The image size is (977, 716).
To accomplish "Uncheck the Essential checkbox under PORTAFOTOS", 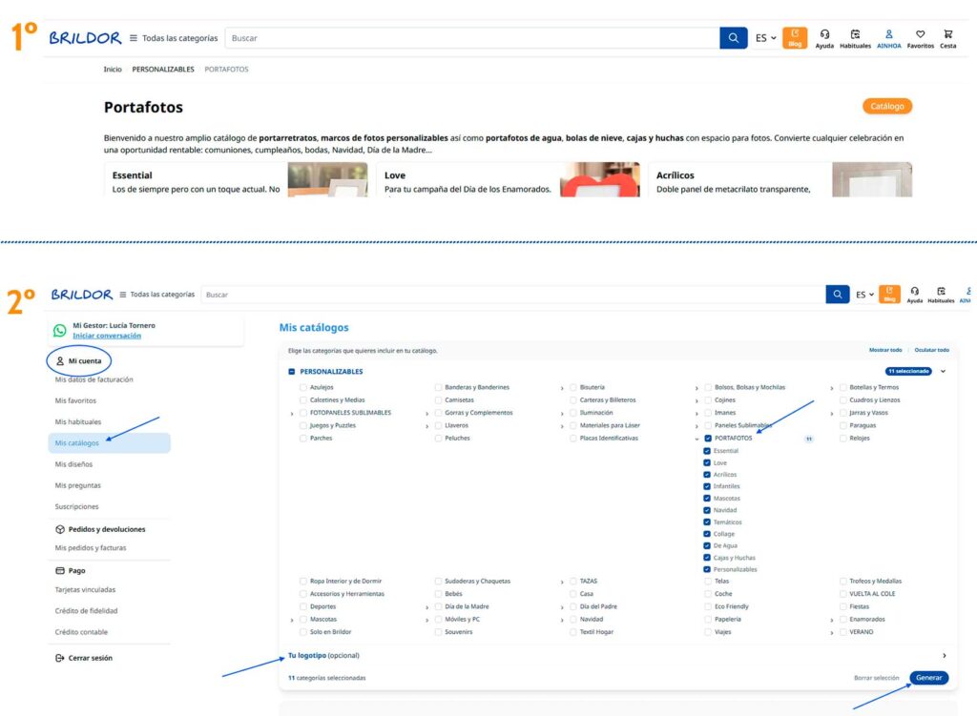I will 707,451.
